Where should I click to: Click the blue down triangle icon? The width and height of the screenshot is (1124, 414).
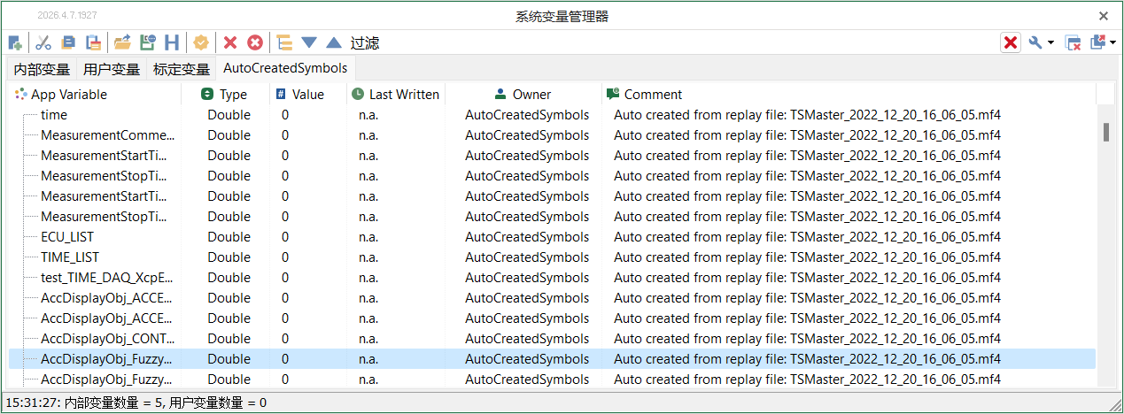tap(309, 42)
